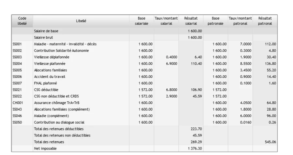The height and width of the screenshot is (155, 293).
Task: Select the 1 572.00 salarial base for SS021
Action: click(146, 90)
